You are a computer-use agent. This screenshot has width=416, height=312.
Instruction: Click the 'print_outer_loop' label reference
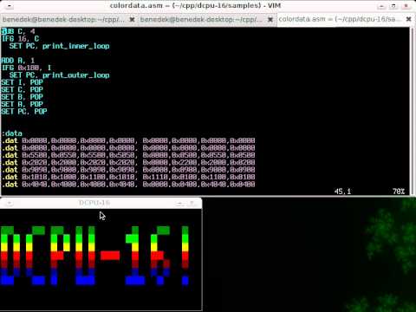pyautogui.click(x=75, y=75)
